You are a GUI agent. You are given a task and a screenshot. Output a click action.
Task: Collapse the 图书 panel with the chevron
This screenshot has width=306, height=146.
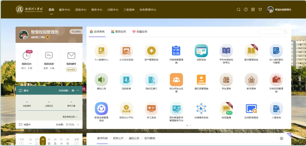[78, 91]
